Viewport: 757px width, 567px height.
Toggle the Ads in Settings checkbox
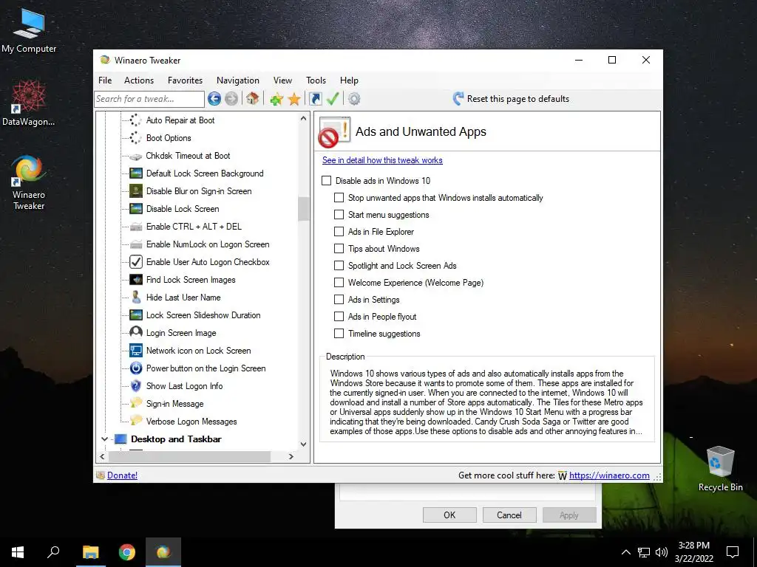pyautogui.click(x=339, y=300)
